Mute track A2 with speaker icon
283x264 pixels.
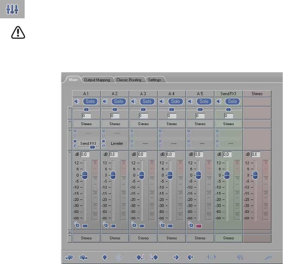click(105, 102)
